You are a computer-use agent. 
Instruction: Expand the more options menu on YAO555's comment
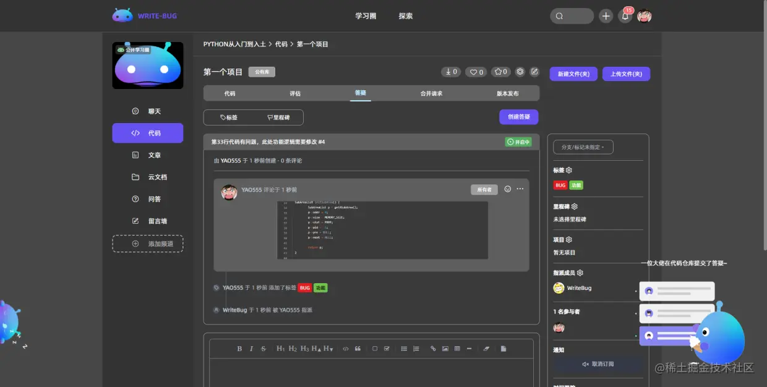[520, 189]
